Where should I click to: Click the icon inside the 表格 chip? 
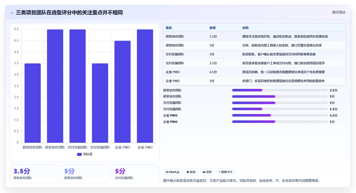point(188,172)
